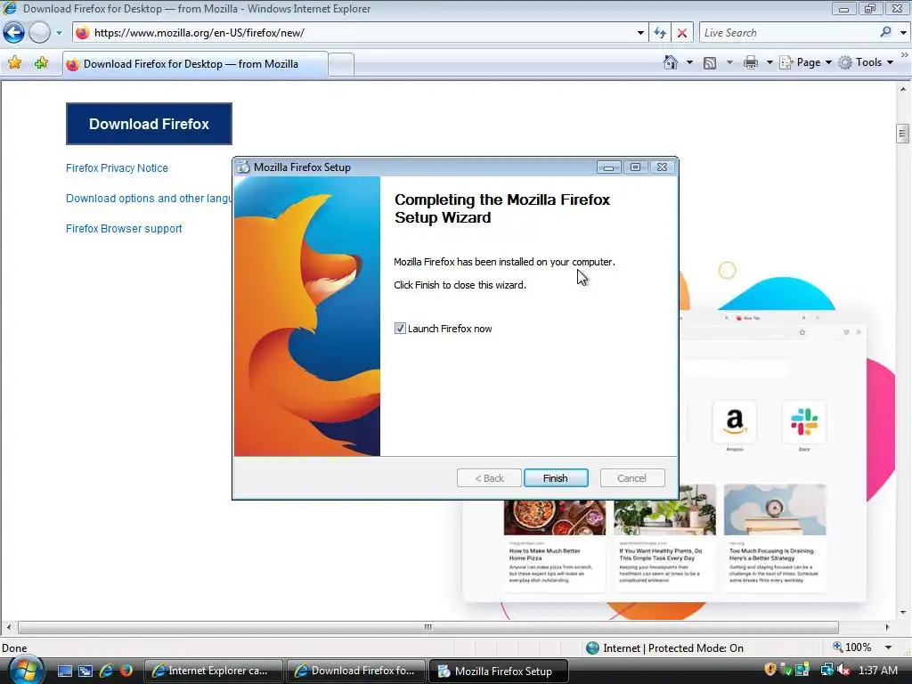Click Finish in the Firefox Setup wizard
The image size is (912, 684).
(x=556, y=478)
